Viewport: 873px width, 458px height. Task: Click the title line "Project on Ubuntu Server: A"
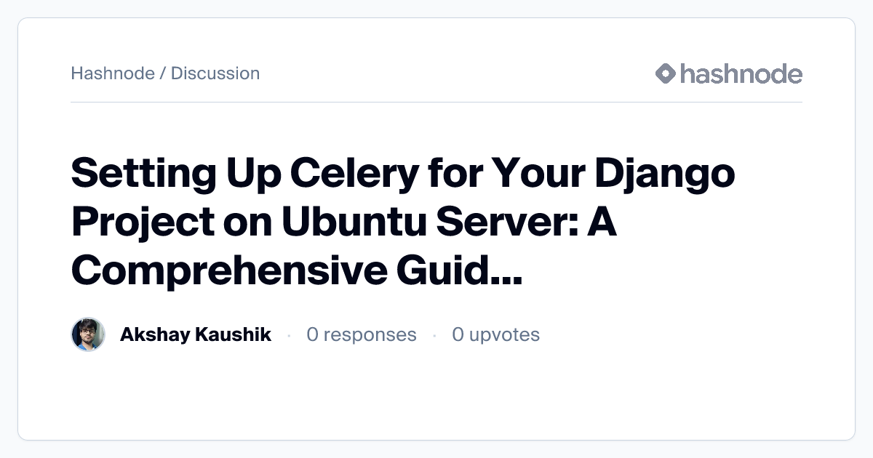(343, 222)
